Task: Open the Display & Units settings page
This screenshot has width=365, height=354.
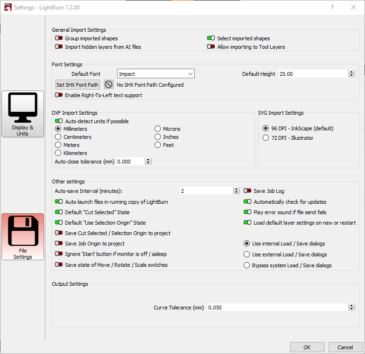Action: click(23, 114)
